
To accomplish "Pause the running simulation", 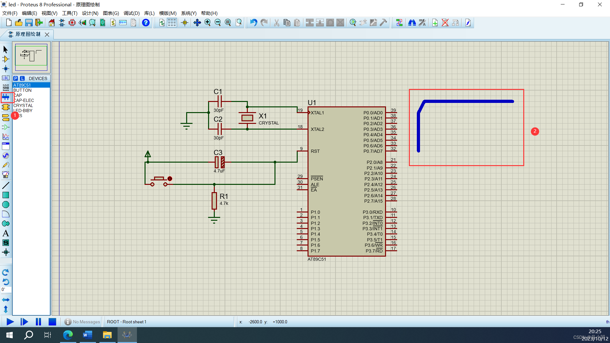I will pyautogui.click(x=38, y=322).
